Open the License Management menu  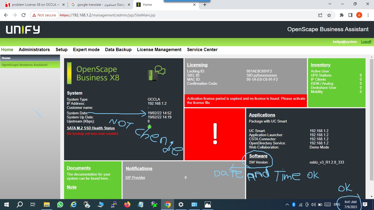pos(159,49)
